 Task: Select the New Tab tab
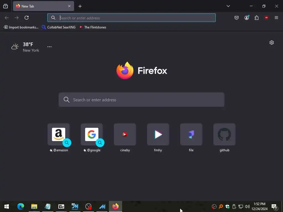point(43,6)
